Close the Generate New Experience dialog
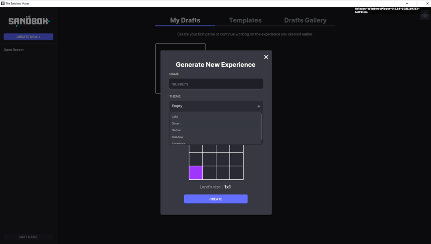The image size is (431, 244). pos(266,57)
